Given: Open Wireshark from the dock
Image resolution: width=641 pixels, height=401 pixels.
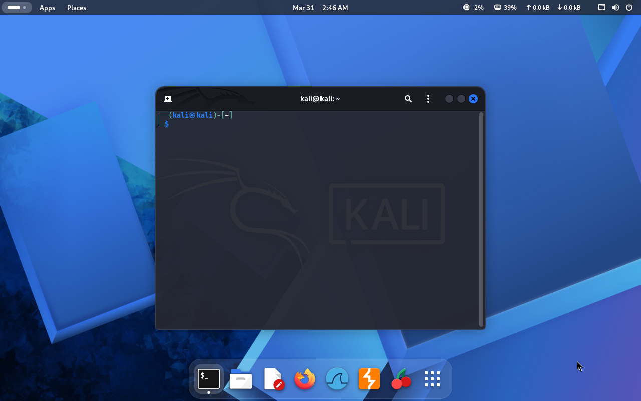Looking at the screenshot, I should [x=337, y=379].
